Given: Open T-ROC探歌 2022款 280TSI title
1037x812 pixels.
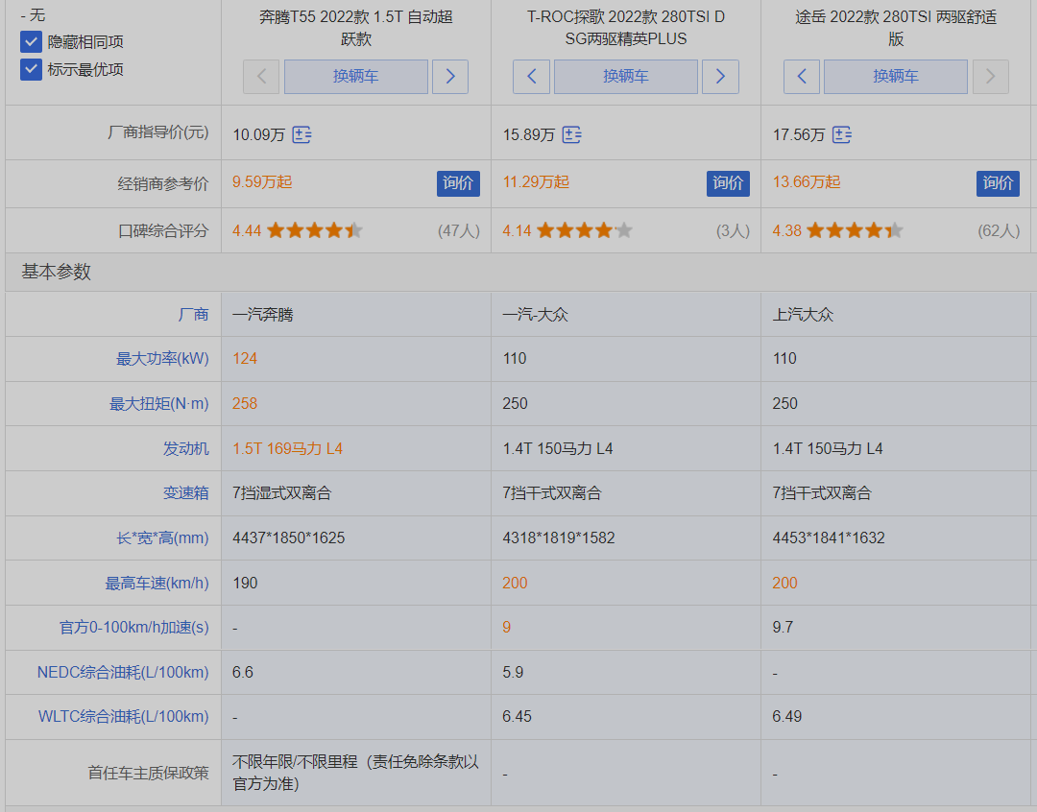Looking at the screenshot, I should point(626,28).
